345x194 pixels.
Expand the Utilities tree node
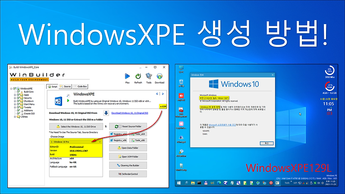(x=15, y=117)
